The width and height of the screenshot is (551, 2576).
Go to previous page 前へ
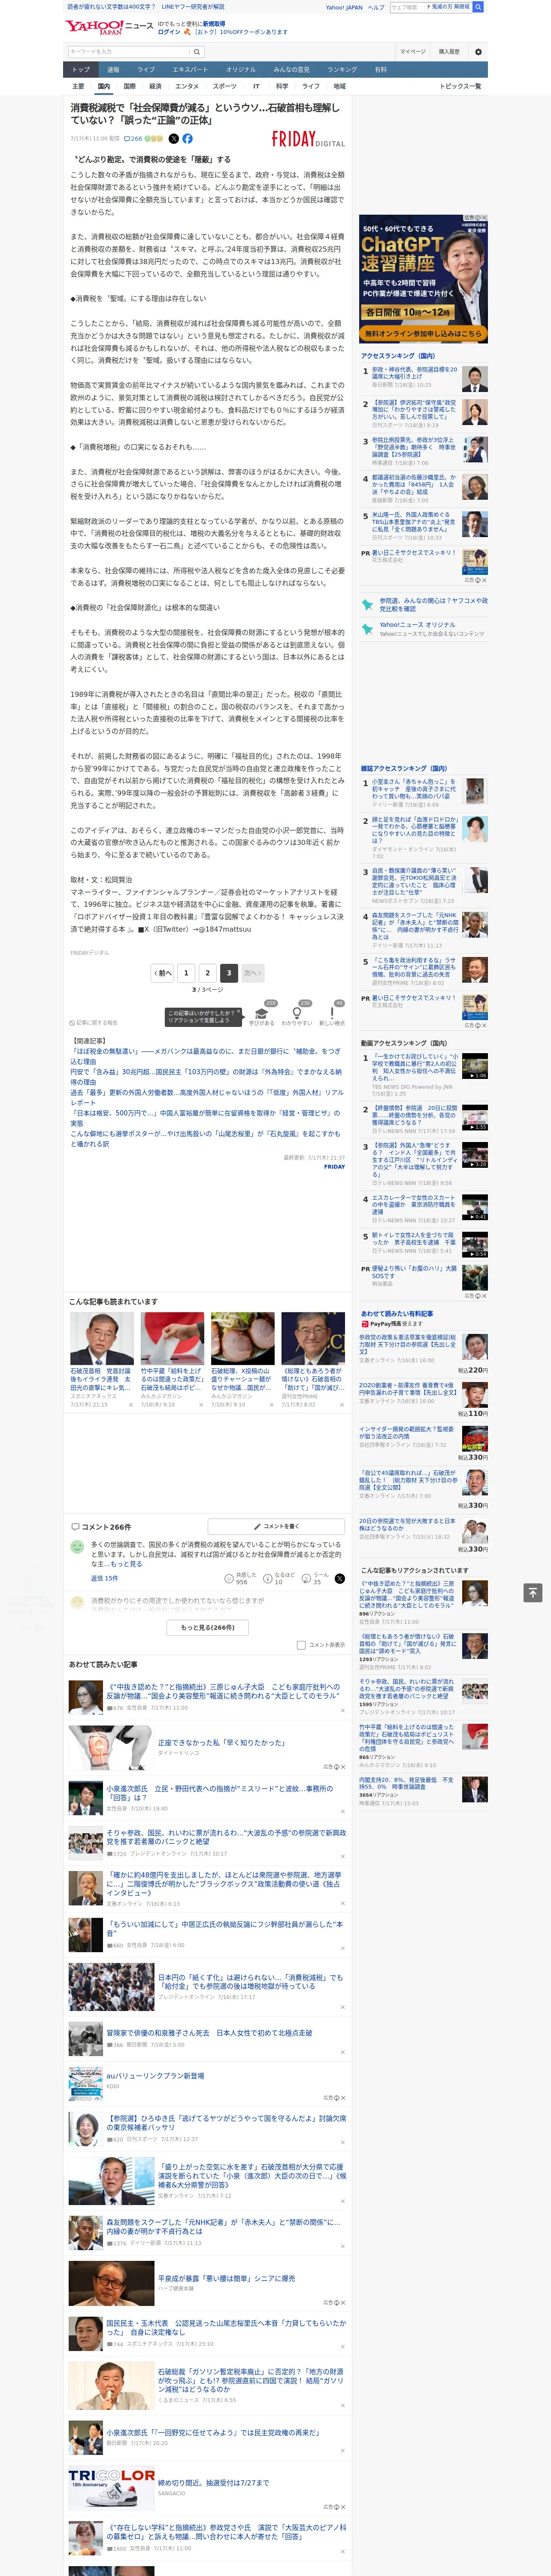pyautogui.click(x=162, y=972)
